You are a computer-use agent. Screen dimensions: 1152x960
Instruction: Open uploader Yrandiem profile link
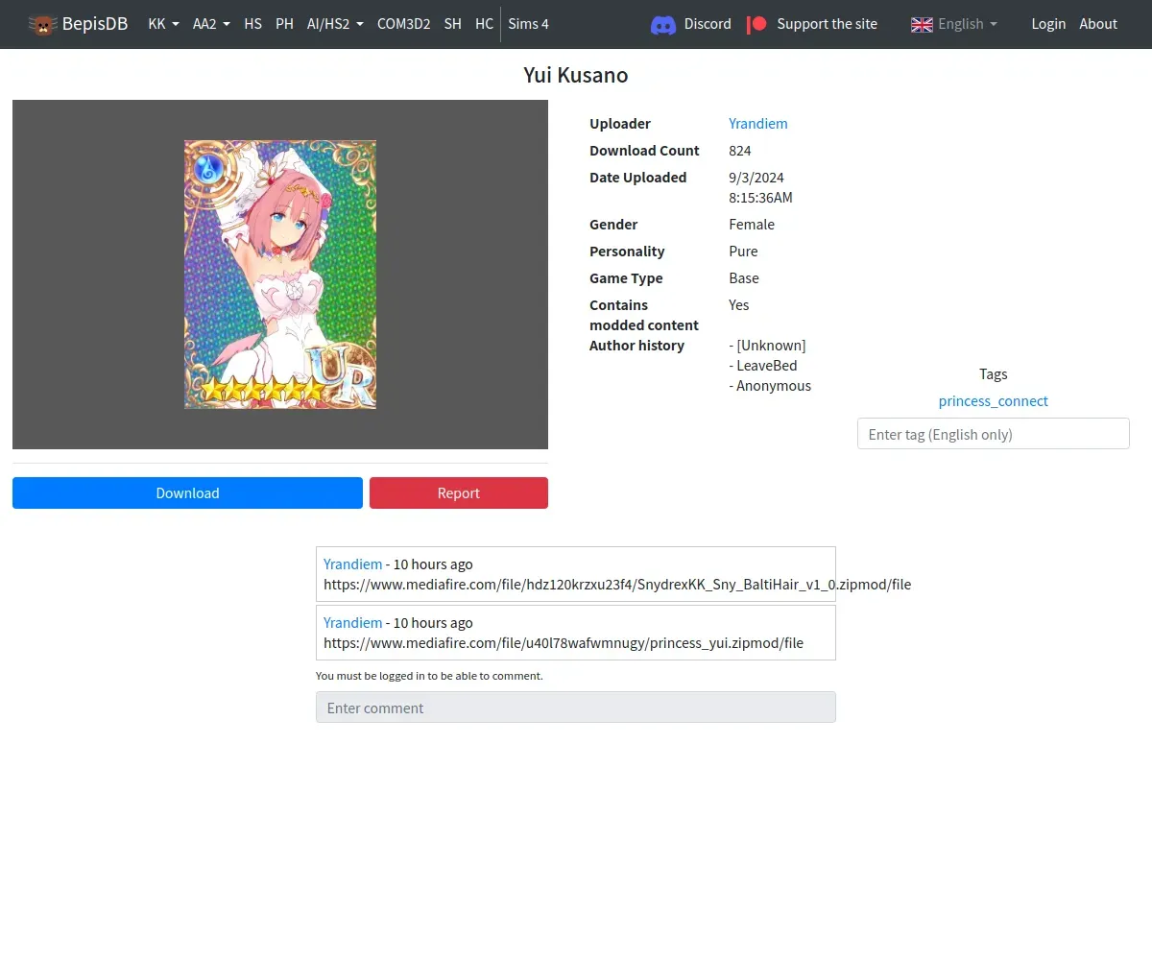click(x=758, y=123)
